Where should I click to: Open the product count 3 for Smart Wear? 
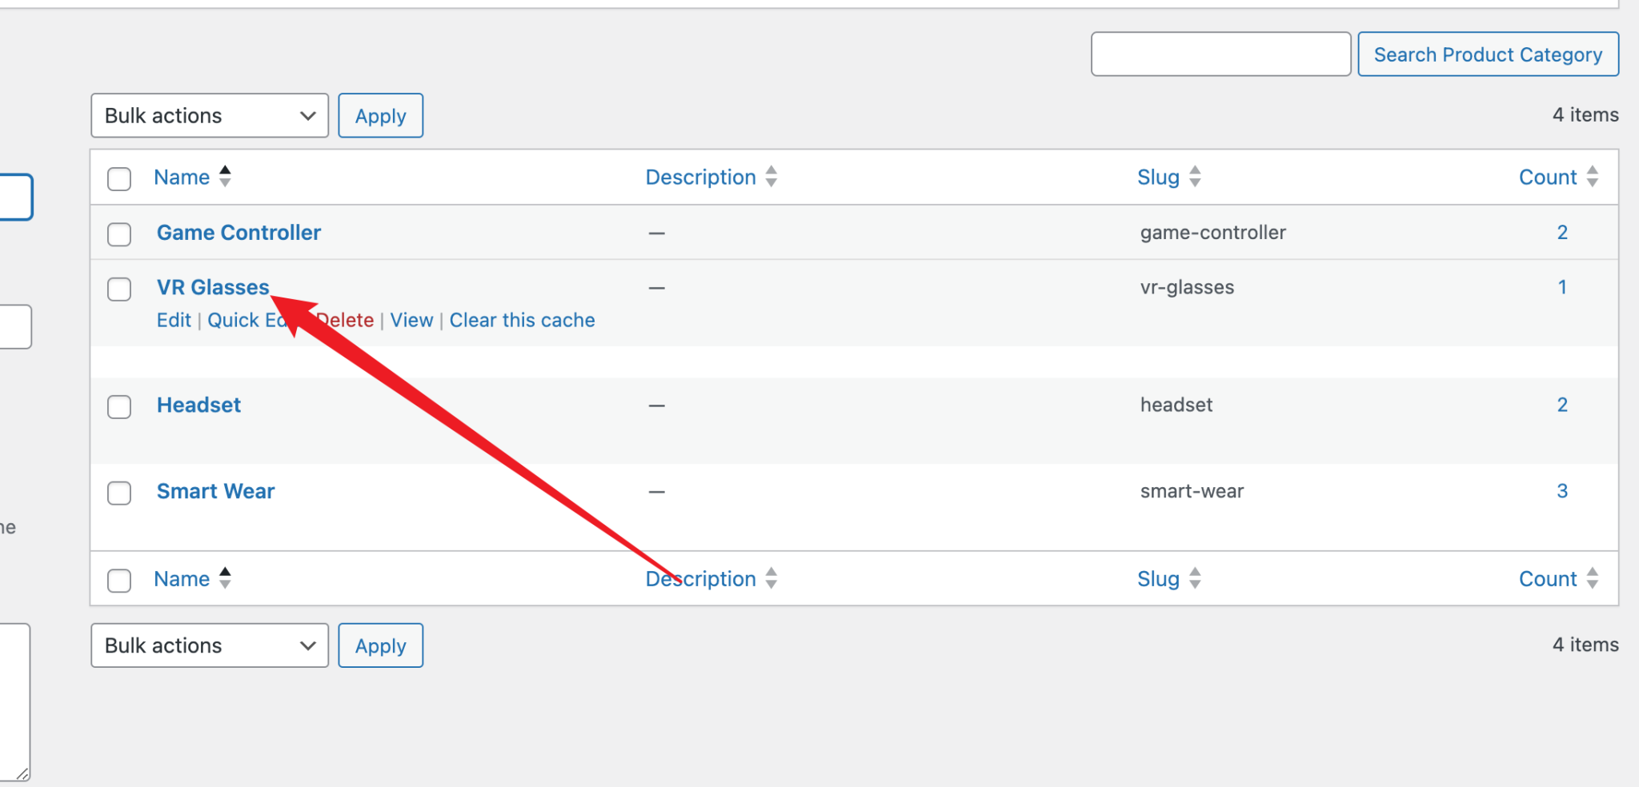1561,491
